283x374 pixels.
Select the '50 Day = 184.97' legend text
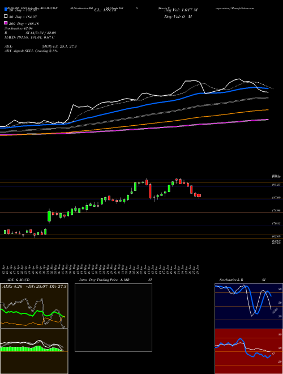pos(23,17)
